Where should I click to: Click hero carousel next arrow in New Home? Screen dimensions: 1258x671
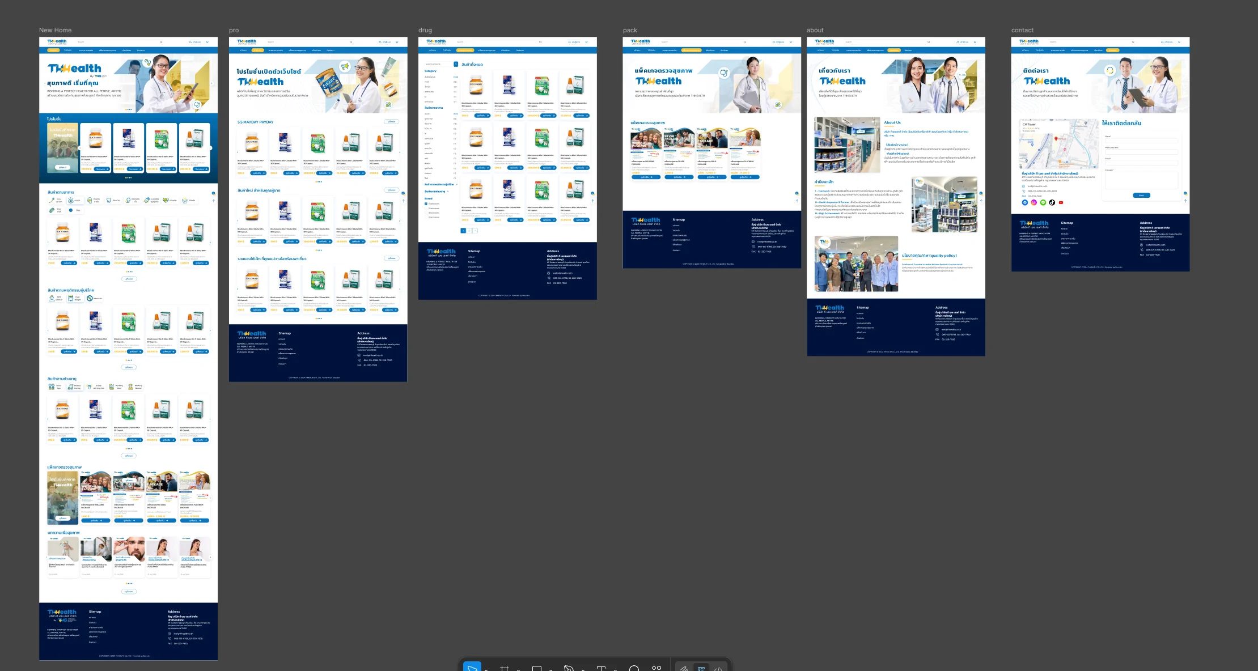pos(212,83)
